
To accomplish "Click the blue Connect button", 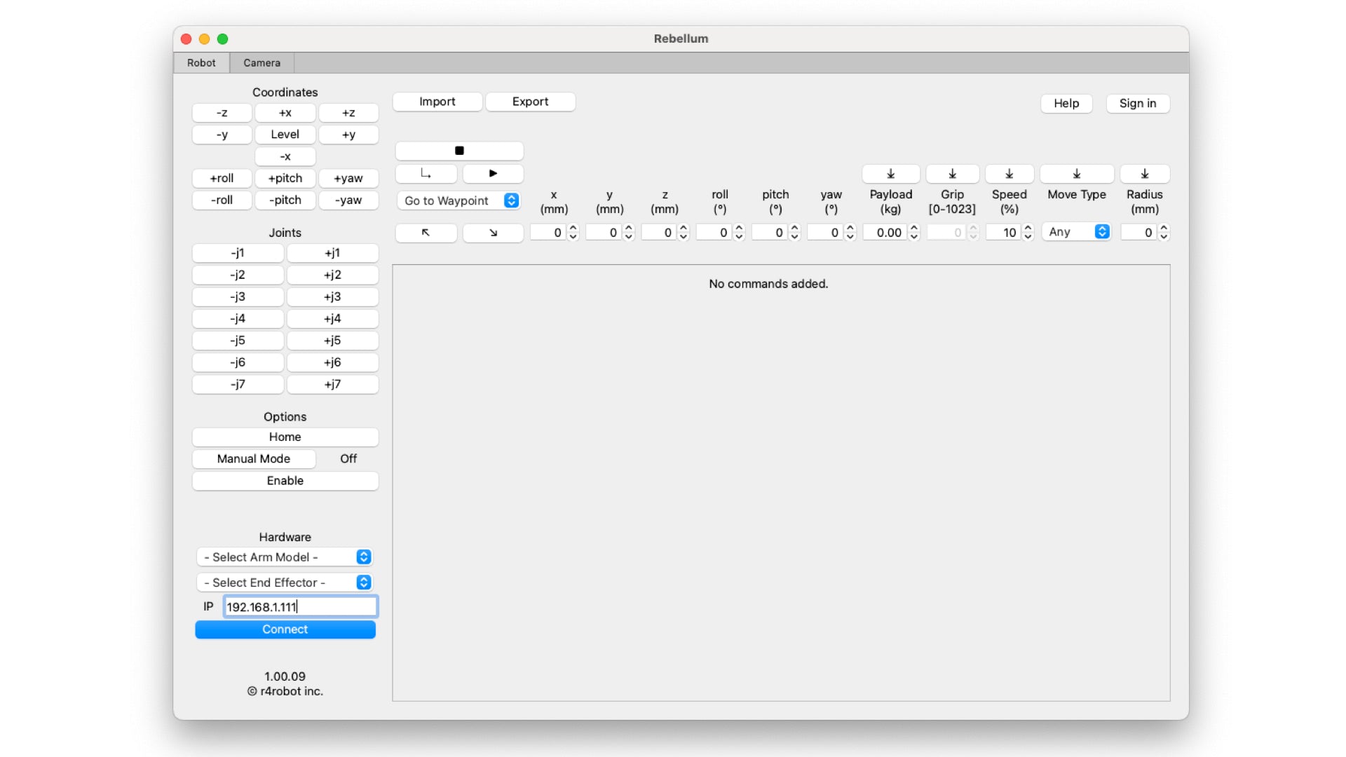I will point(285,629).
